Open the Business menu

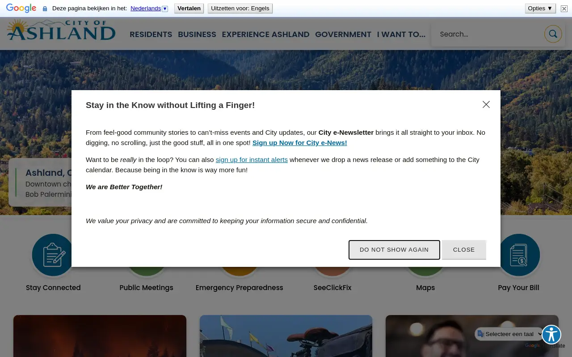tap(197, 34)
